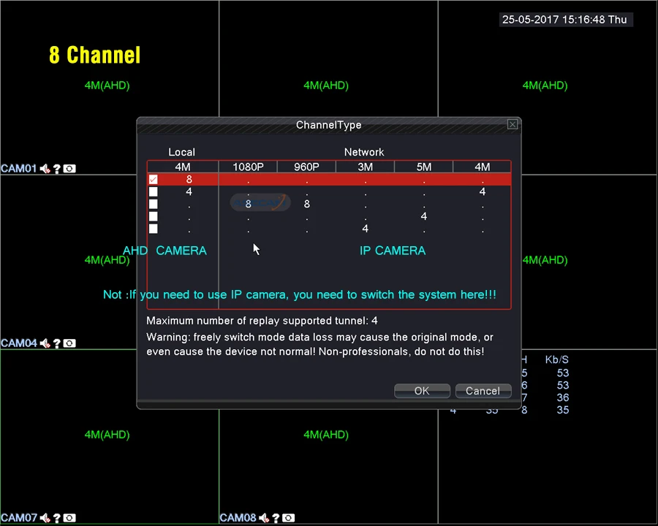Click the CAM08 channel label
This screenshot has height=526, width=658.
click(x=238, y=518)
